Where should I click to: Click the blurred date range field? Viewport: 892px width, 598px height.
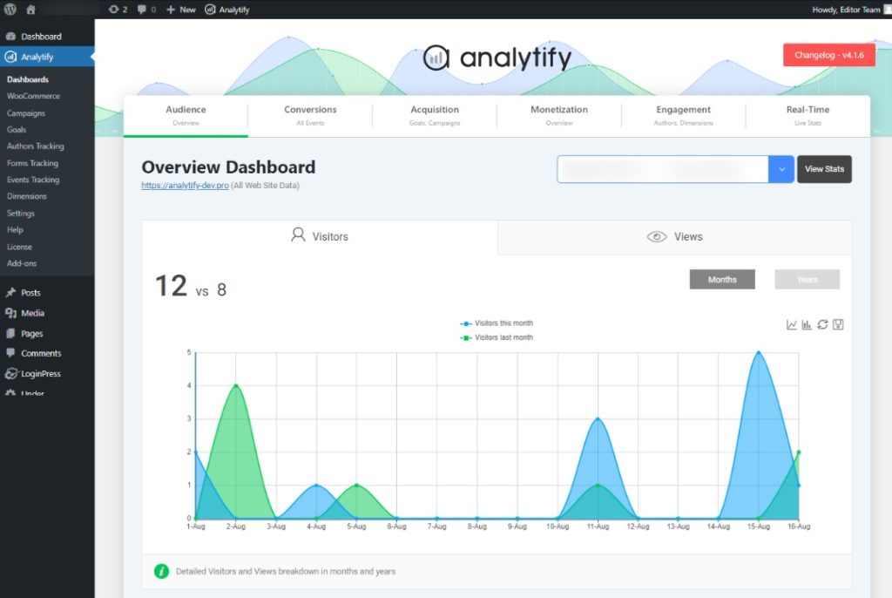(x=663, y=169)
